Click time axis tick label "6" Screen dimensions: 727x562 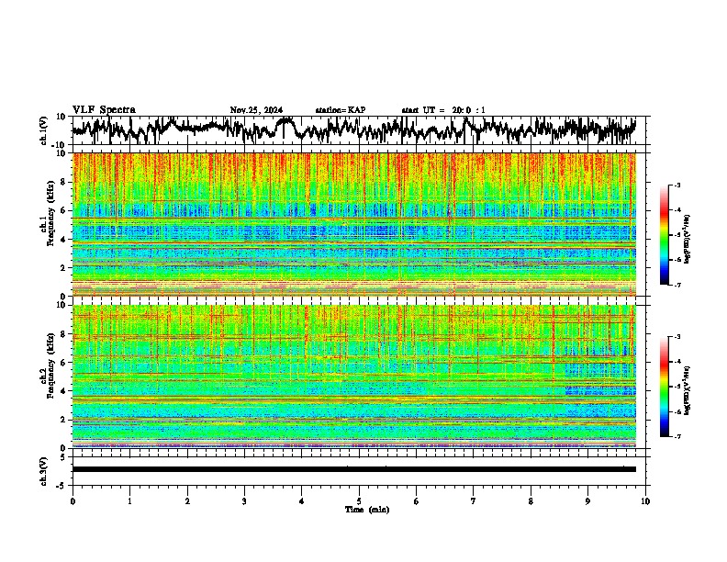coord(417,501)
